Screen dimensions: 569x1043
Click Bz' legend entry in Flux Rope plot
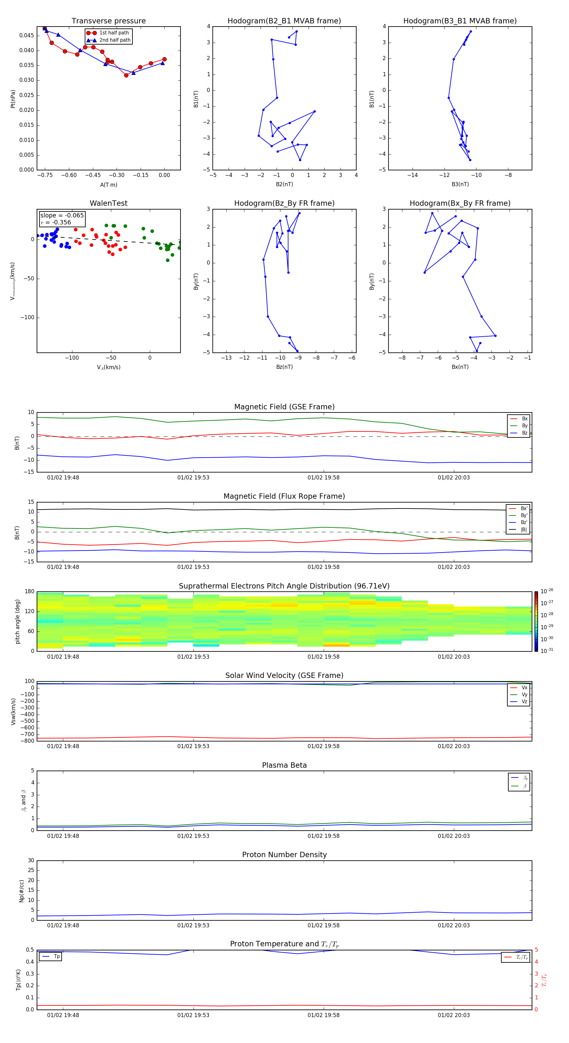[x=518, y=522]
